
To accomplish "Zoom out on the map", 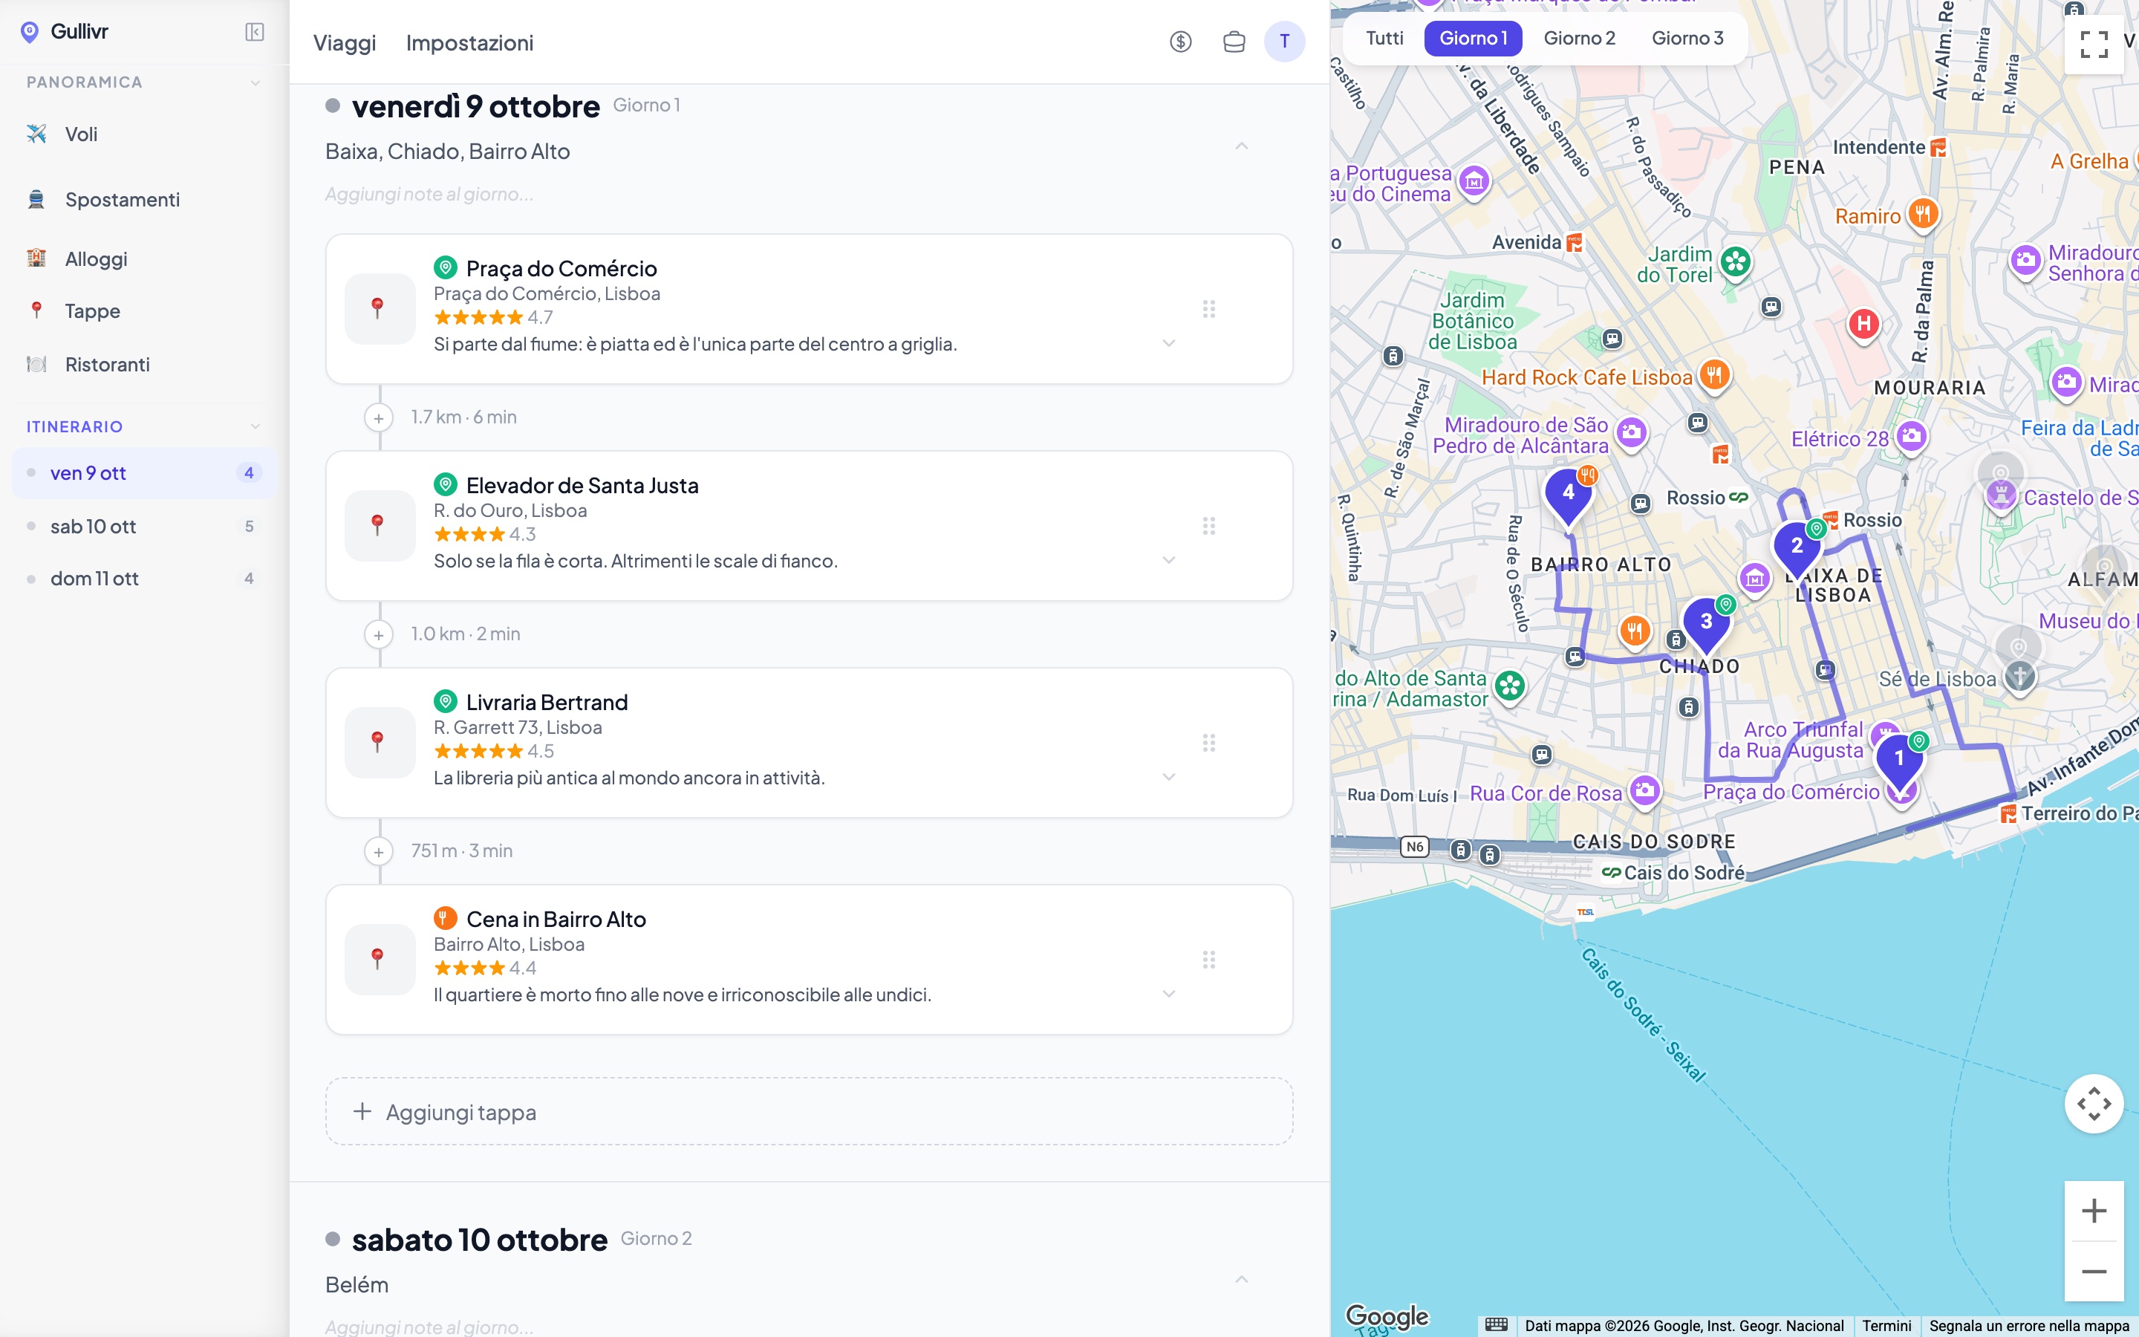I will point(2093,1272).
